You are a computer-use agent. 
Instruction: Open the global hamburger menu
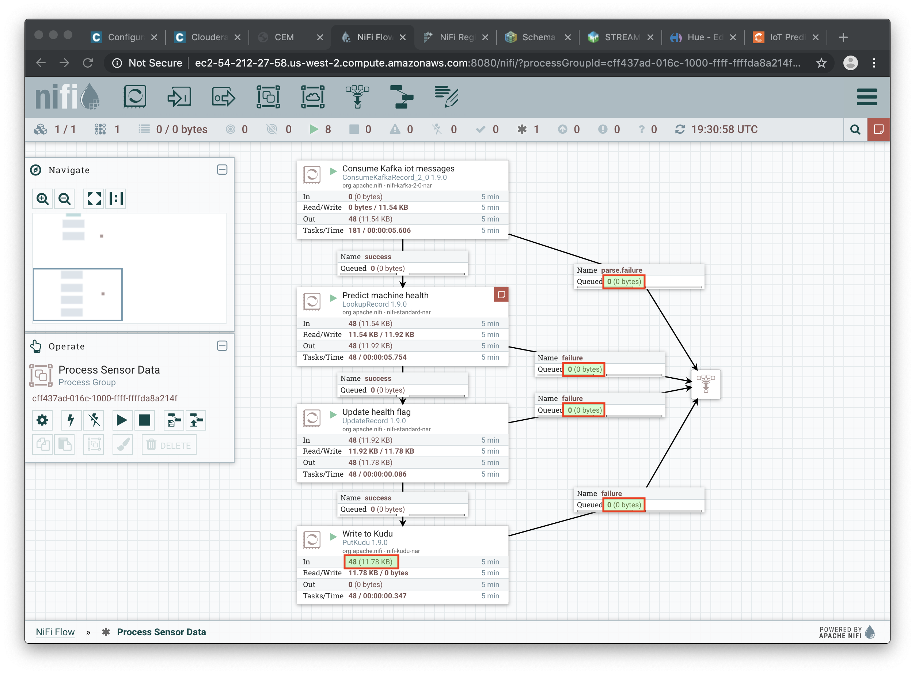click(x=867, y=97)
